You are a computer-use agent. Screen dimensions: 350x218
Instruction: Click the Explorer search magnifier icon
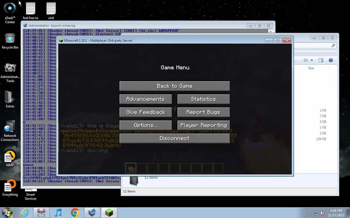pyautogui.click(x=333, y=46)
